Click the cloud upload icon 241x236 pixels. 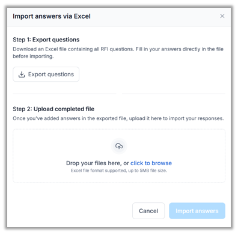[x=119, y=146]
